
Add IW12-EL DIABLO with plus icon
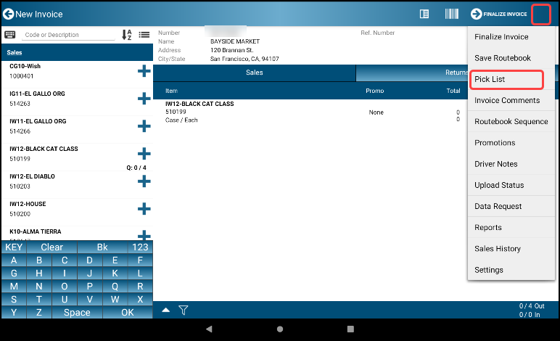tap(144, 181)
